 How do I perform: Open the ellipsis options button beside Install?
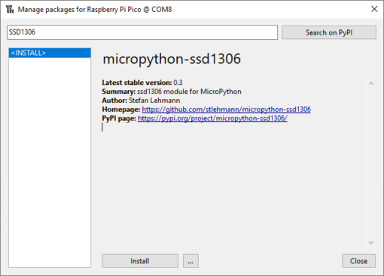coord(190,261)
